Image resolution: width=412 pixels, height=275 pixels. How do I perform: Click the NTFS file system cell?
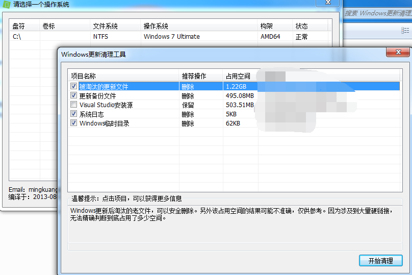100,37
